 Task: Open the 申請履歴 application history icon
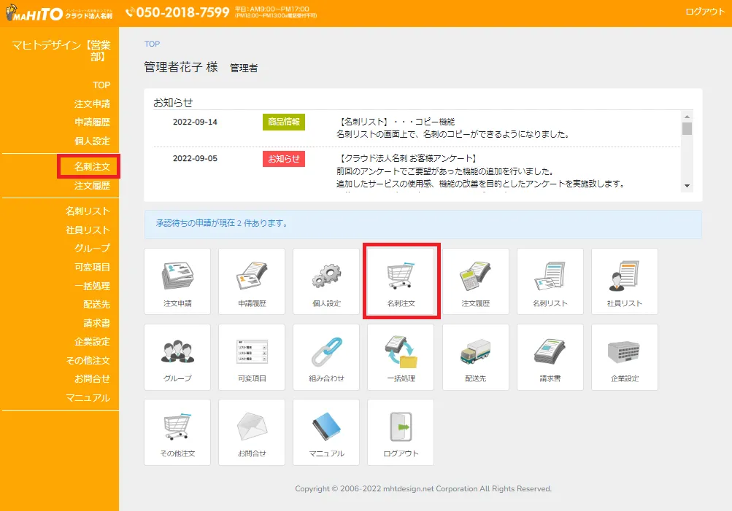point(251,281)
